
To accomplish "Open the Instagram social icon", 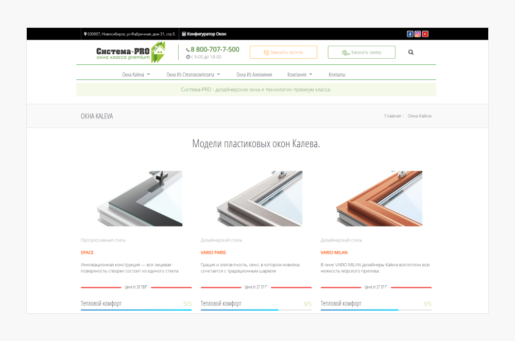I will click(x=418, y=34).
